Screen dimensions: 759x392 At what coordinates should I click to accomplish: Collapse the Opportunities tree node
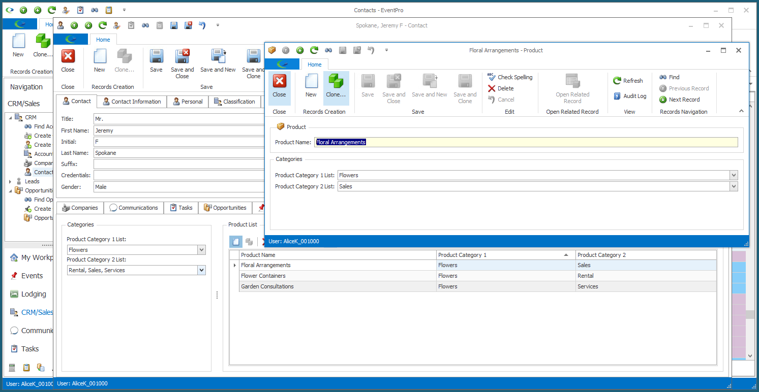pyautogui.click(x=10, y=190)
